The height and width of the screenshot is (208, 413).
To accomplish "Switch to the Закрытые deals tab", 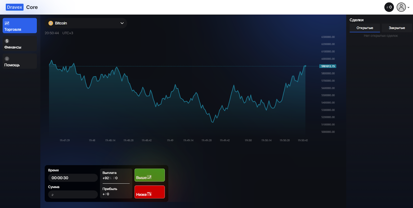I will pyautogui.click(x=397, y=28).
